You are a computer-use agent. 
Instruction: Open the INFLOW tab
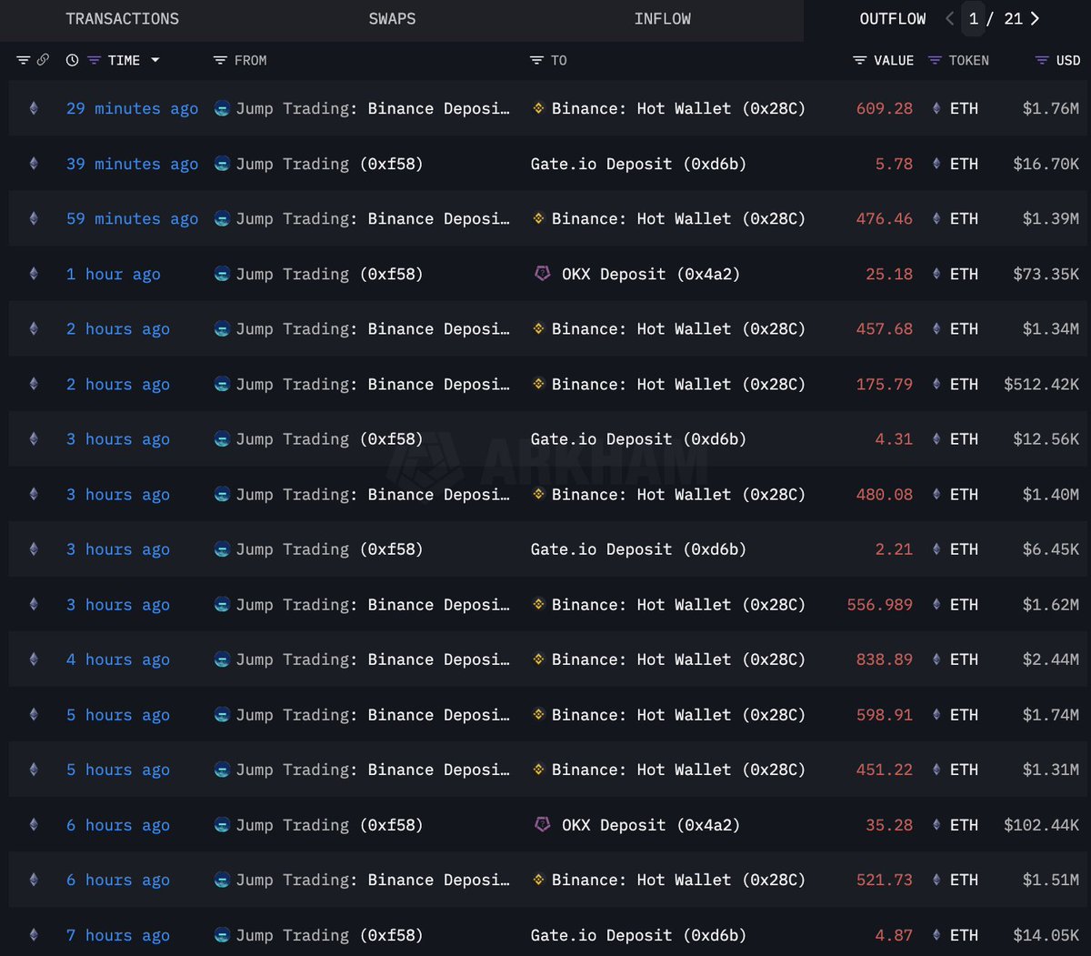[x=662, y=18]
